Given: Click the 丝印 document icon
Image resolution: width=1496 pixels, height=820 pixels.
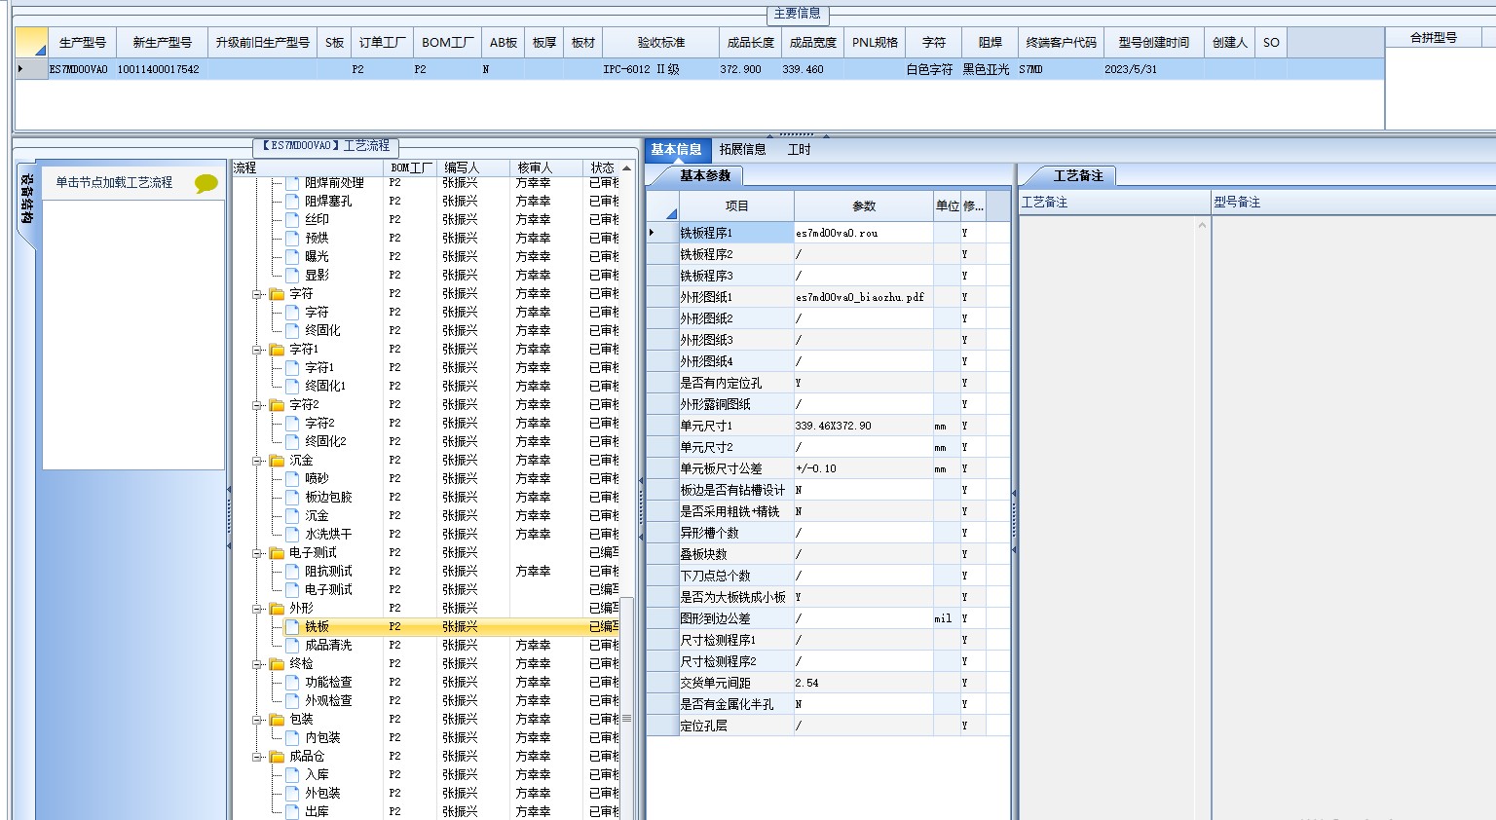Looking at the screenshot, I should pos(292,220).
